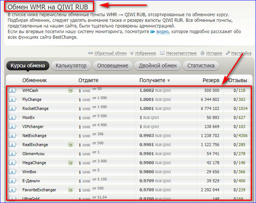
Task: Sort by Отдаете column header
Action: tap(88, 80)
